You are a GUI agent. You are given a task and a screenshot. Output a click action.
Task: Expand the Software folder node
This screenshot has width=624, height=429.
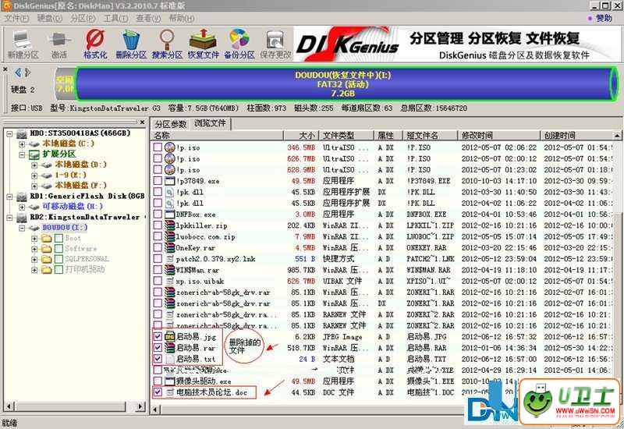point(34,249)
